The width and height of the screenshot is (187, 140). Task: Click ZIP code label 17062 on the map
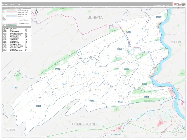click(x=129, y=32)
